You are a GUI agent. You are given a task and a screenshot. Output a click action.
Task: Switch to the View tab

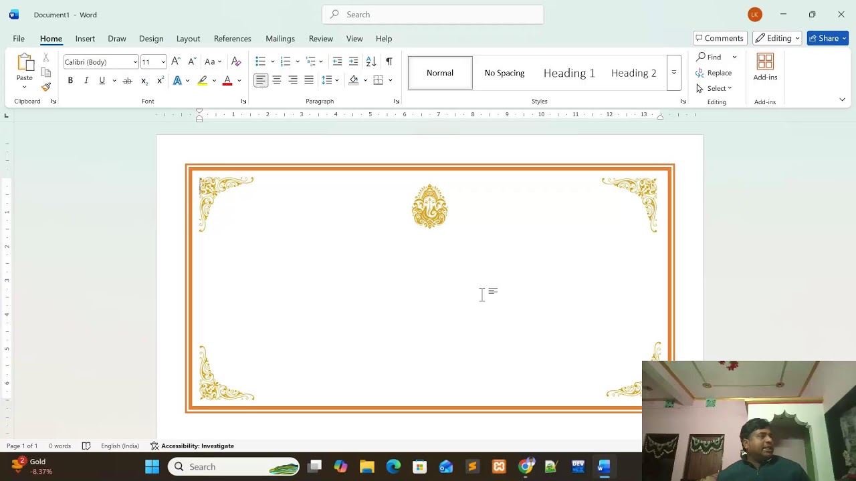(x=354, y=39)
